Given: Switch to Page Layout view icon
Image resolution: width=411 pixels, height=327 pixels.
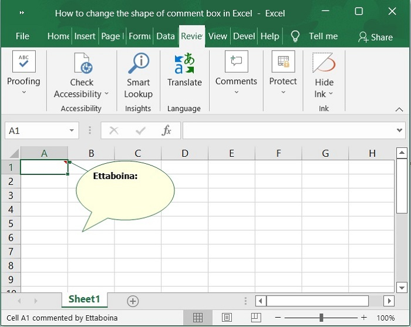Looking at the screenshot, I should click(227, 318).
